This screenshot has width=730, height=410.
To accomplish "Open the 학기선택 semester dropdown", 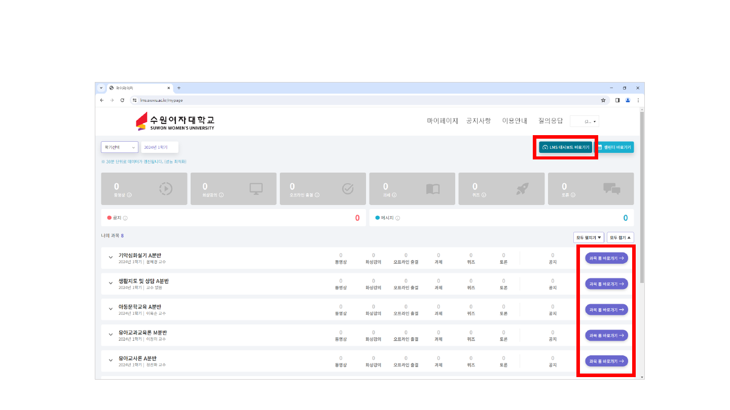I will click(120, 147).
